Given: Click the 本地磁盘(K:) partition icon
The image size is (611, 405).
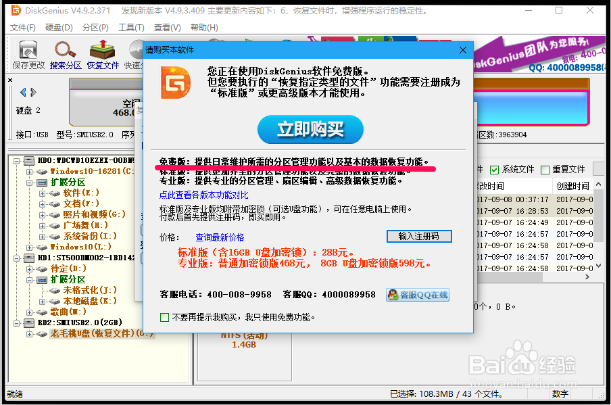Looking at the screenshot, I should pos(55,302).
